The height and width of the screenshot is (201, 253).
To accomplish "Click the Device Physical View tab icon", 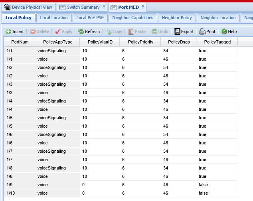I will pyautogui.click(x=7, y=7).
